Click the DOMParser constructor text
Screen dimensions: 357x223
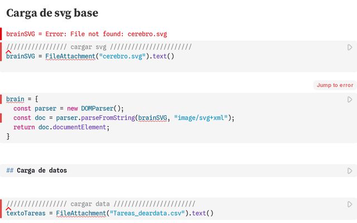[x=97, y=109]
